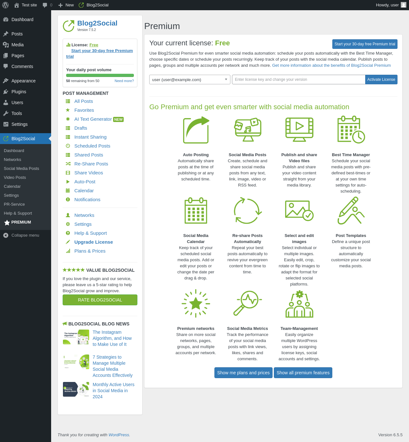Open the Monthly Active Users article thumbnail
This screenshot has height=442, width=409.
click(x=76, y=389)
